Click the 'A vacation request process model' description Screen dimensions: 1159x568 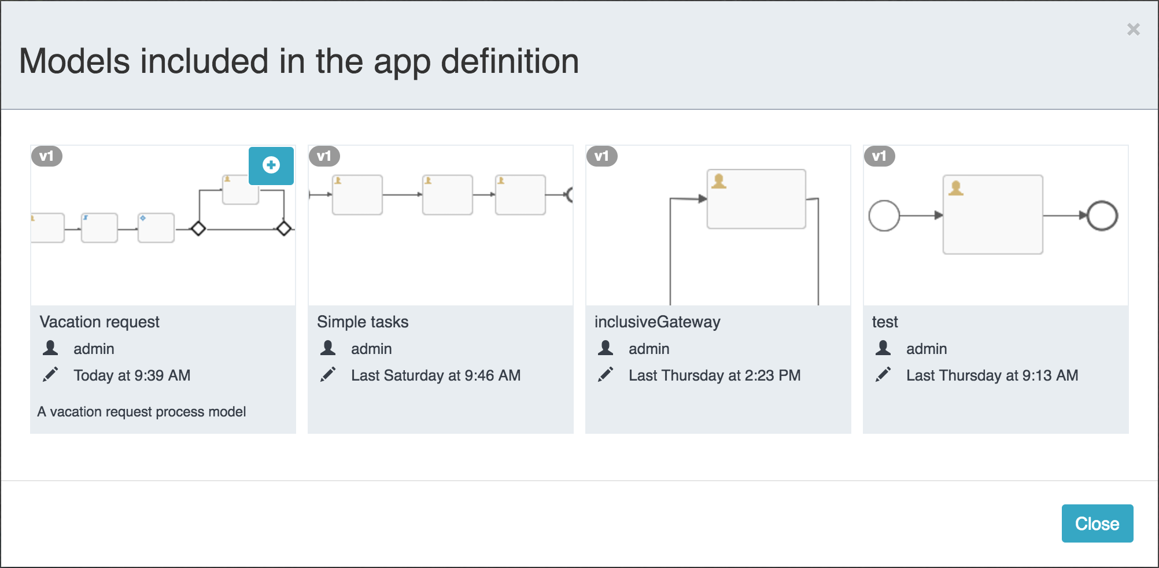(142, 412)
